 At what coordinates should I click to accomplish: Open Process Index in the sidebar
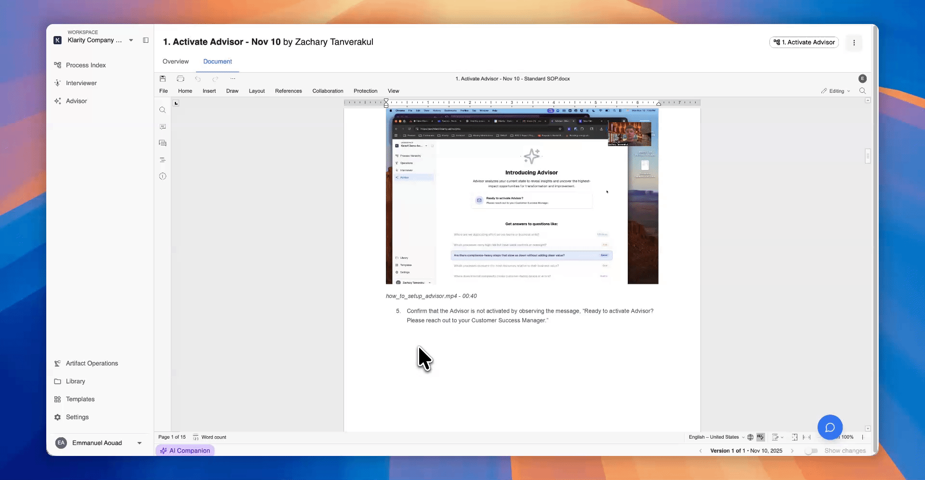(86, 65)
